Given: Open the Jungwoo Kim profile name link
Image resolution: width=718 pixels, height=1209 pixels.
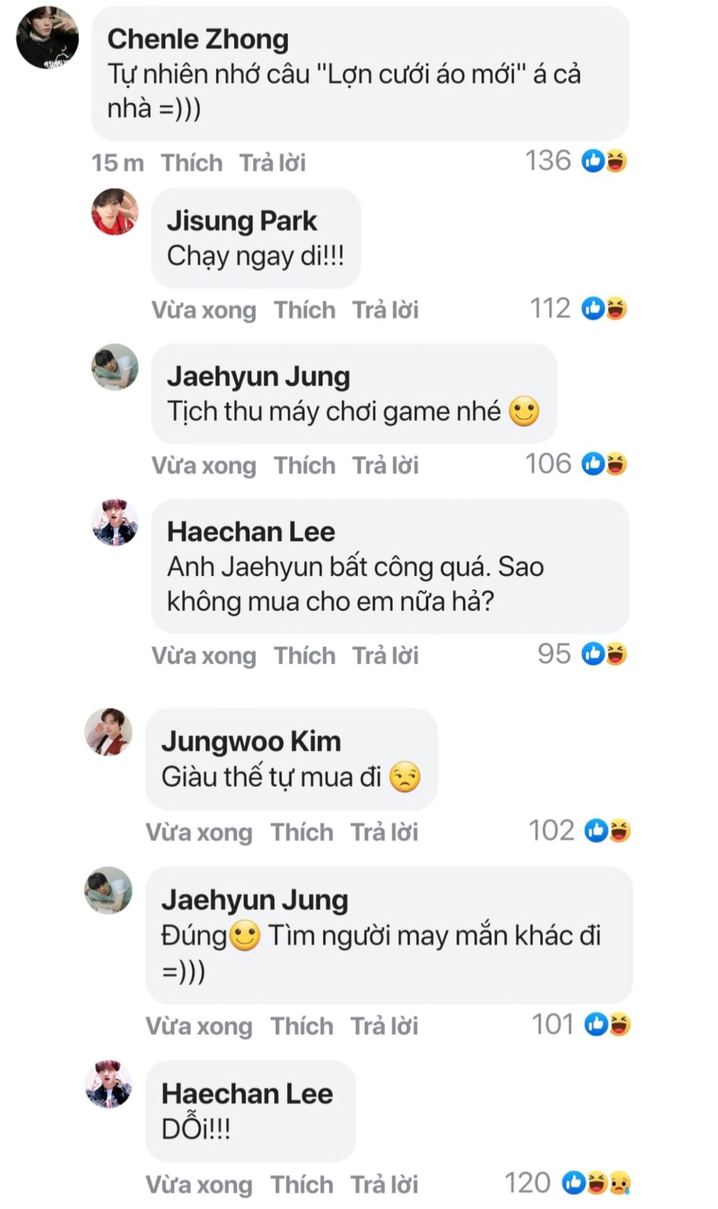Looking at the screenshot, I should [251, 741].
